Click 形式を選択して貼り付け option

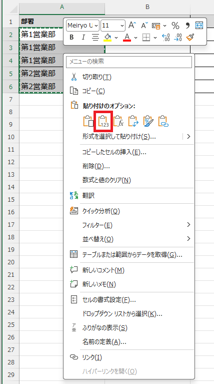(119, 137)
